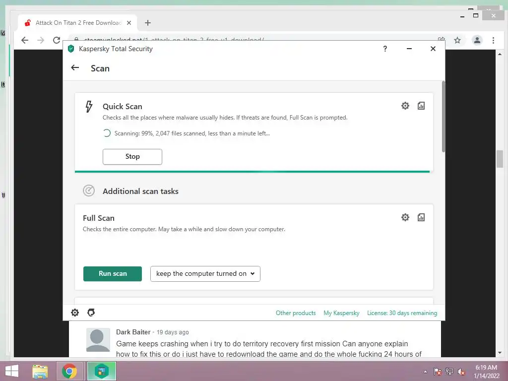Click License: 30 days remaining link
This screenshot has width=508, height=381.
(x=402, y=313)
